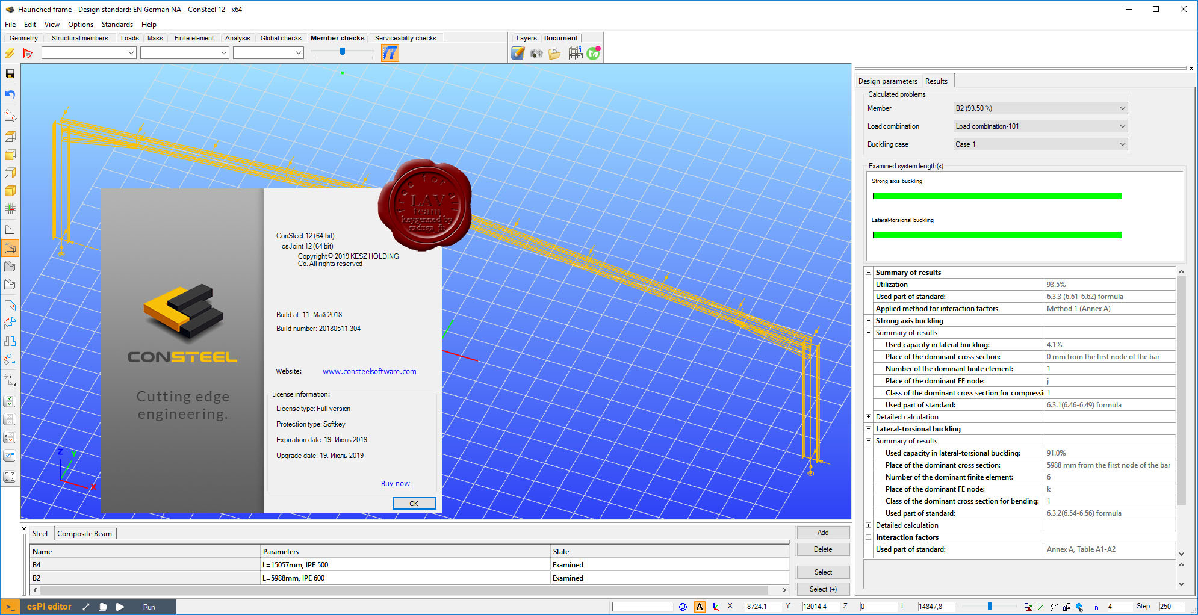Open the www.consteelsoftware.com website link
The image size is (1198, 615).
pos(369,372)
